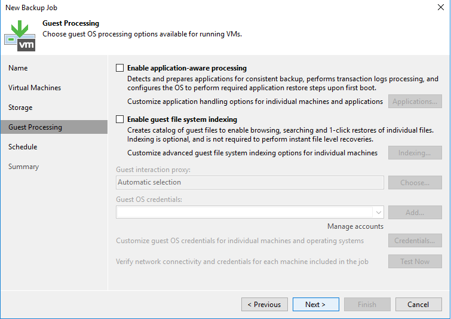Enable guest file system indexing checkbox
Viewport: 451px width, 319px height.
point(119,119)
